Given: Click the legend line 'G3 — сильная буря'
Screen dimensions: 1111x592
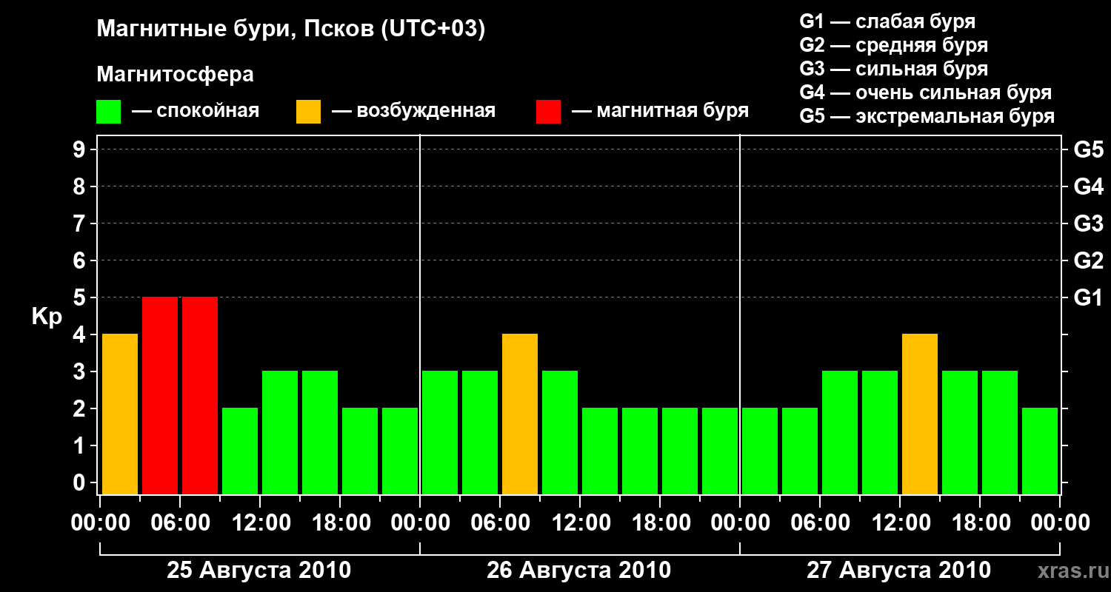Looking at the screenshot, I should click(894, 69).
